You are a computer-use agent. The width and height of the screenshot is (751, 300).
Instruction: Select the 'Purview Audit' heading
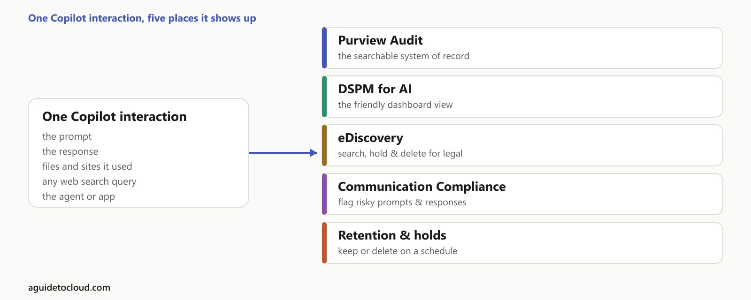pos(380,40)
